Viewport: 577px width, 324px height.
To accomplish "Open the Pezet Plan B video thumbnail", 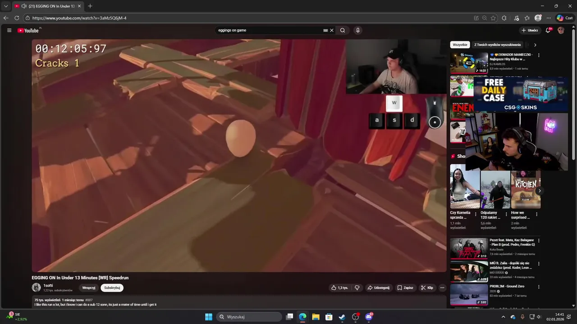I will (x=469, y=248).
